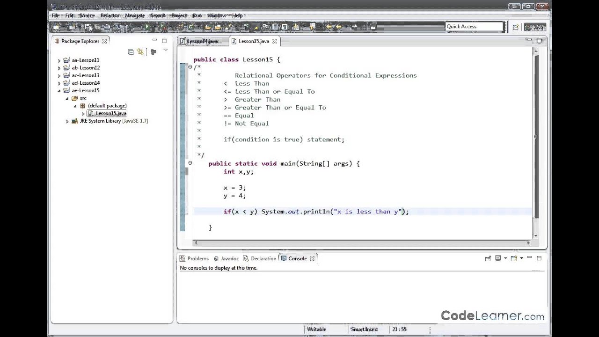This screenshot has height=337, width=599.
Task: Click the Open Perspective icon
Action: [x=515, y=27]
